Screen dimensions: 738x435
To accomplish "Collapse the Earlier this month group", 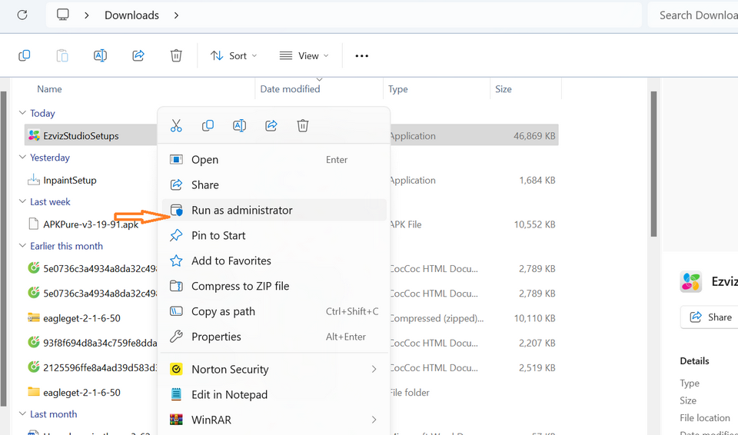I will [x=23, y=246].
